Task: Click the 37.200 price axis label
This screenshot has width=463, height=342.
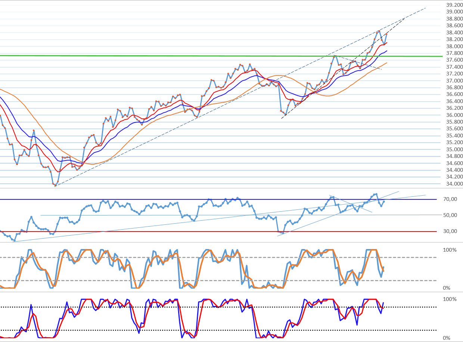Action: (x=455, y=74)
